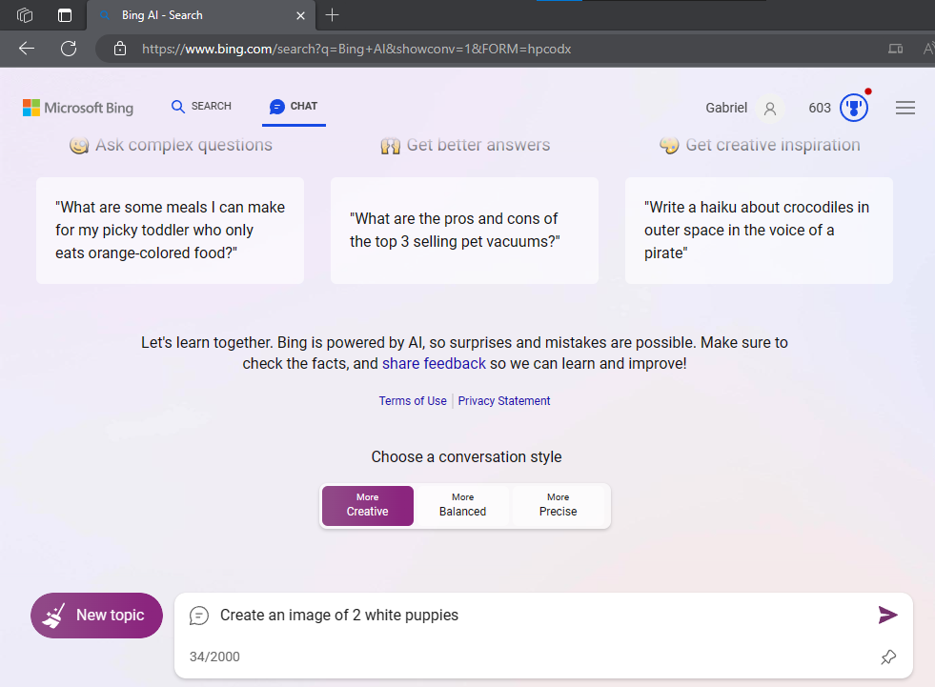
Task: Reload the page with refresh icon
Action: (69, 49)
